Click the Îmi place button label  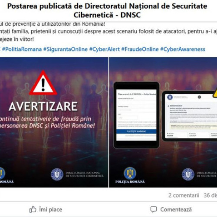click(x=50, y=210)
